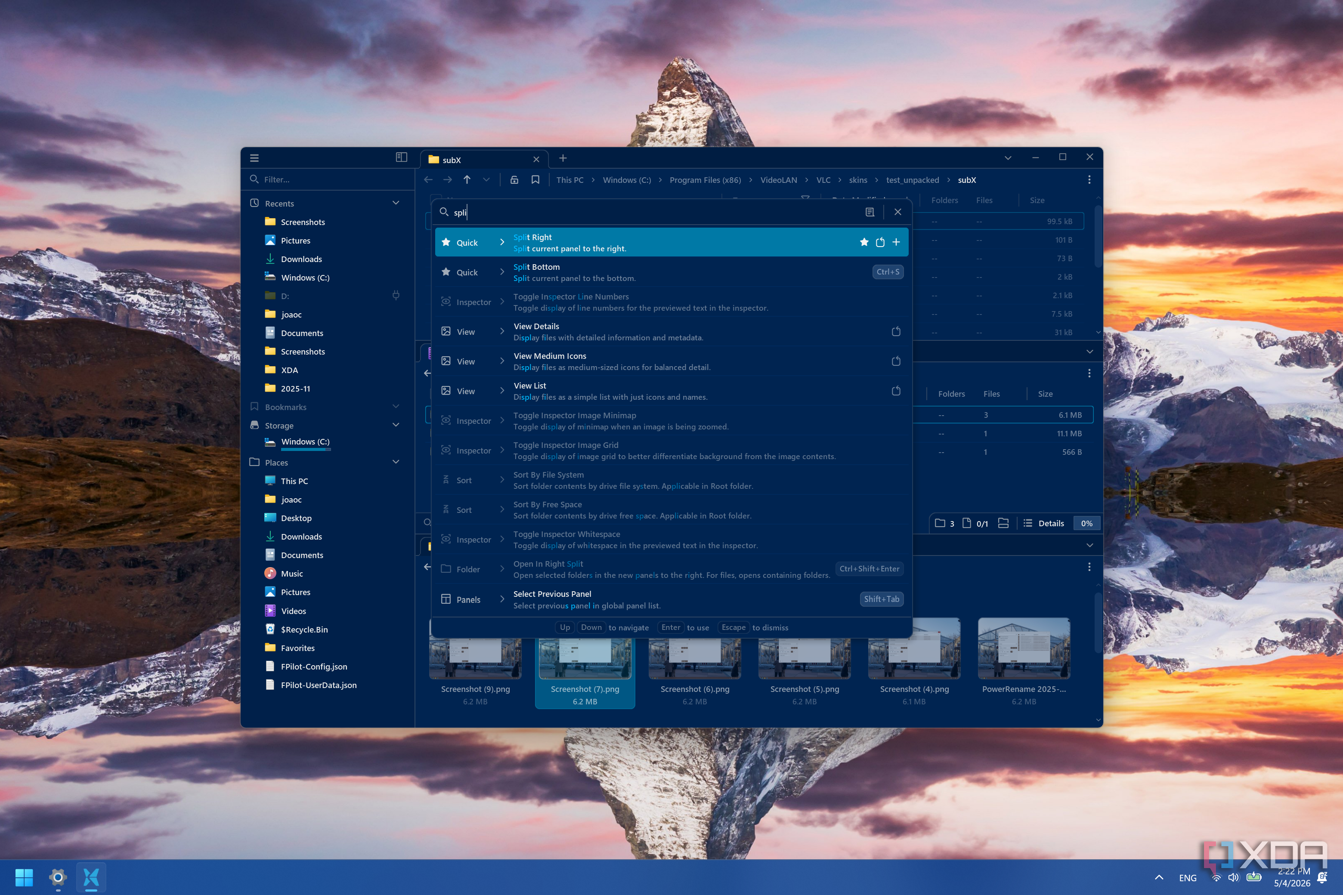The width and height of the screenshot is (1343, 895).
Task: Click the 0% progress indicator in status bar
Action: [1086, 523]
